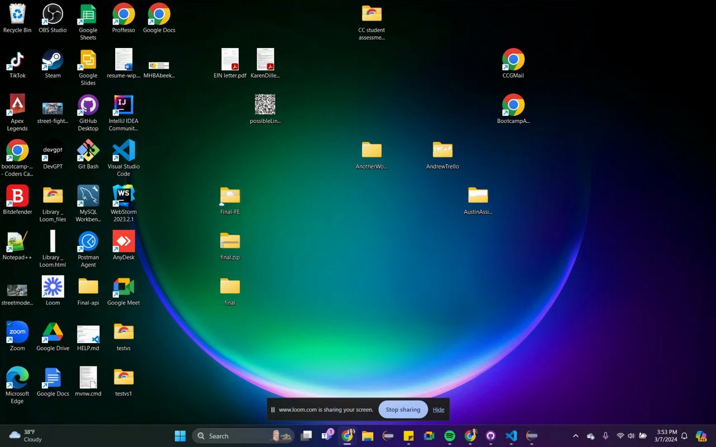Select the KarenDille PDF file
The image size is (716, 447).
(265, 64)
